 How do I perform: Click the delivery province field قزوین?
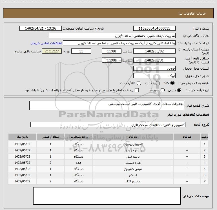pos(154,68)
